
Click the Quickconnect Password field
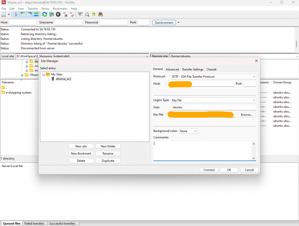[x=114, y=22]
